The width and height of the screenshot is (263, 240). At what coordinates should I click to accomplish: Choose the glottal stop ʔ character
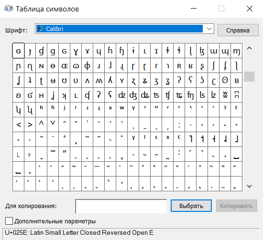(179, 80)
